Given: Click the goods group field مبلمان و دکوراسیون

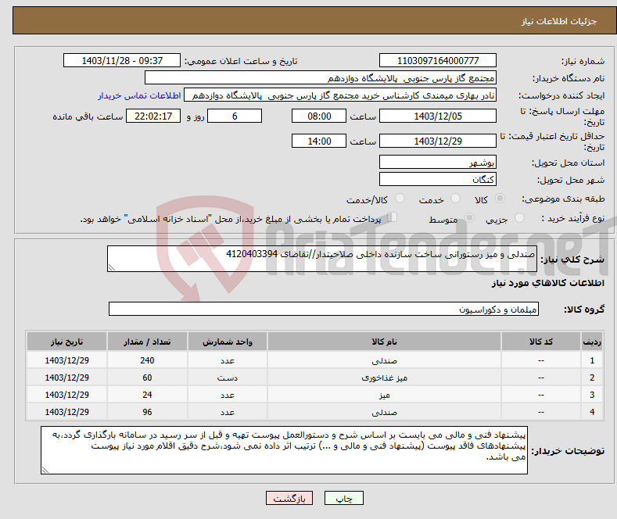Looking at the screenshot, I should click(x=324, y=310).
